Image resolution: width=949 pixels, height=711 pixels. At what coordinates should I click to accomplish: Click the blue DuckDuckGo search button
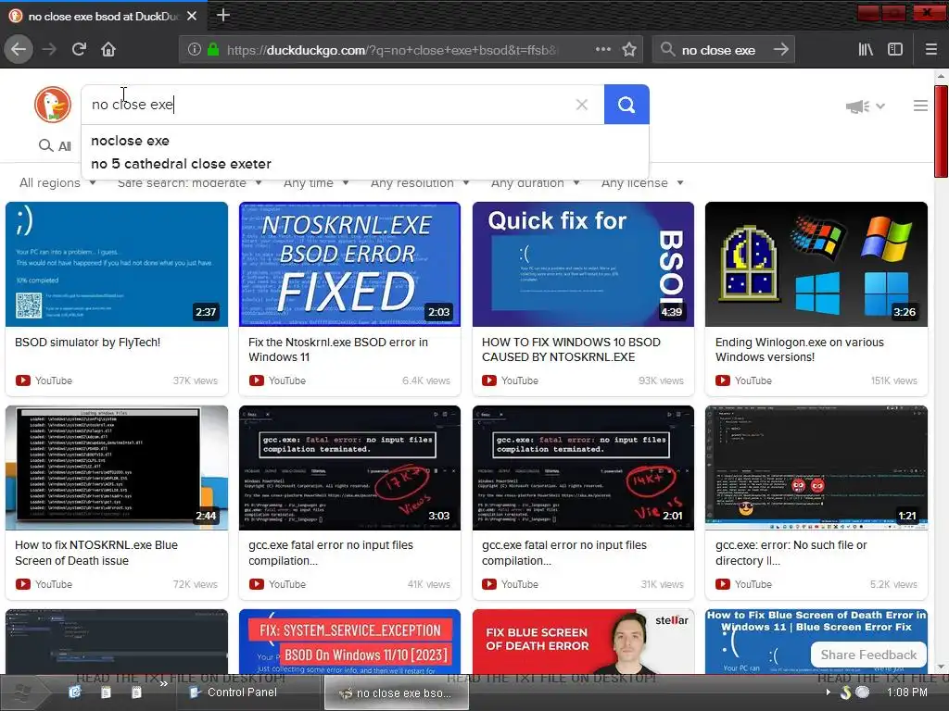626,105
